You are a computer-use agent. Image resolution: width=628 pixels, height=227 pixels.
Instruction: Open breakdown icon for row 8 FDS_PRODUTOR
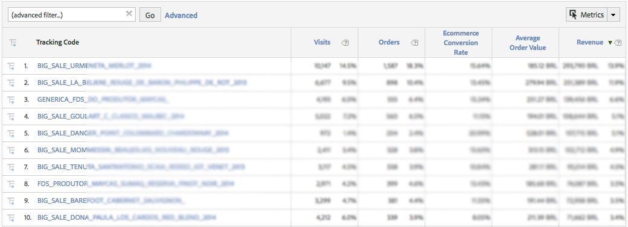coord(11,184)
